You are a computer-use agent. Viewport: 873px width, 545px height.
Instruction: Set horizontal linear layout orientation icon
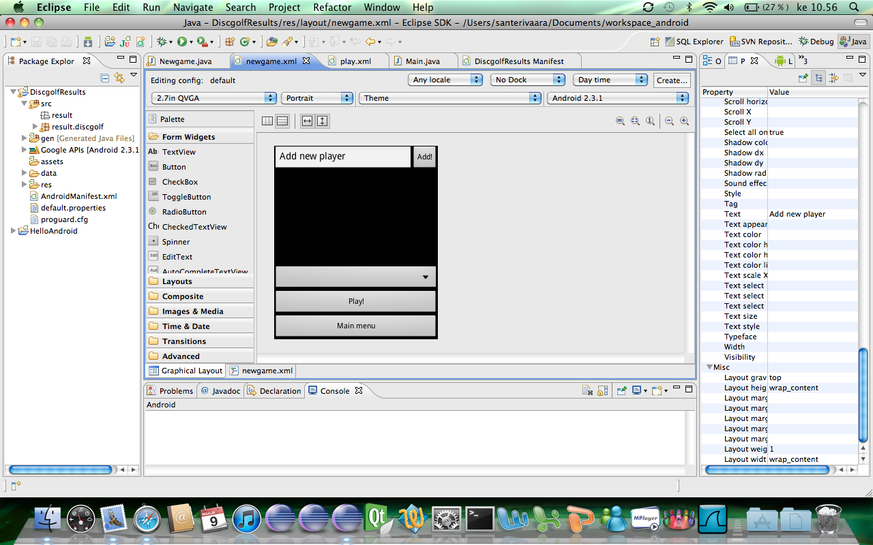[x=267, y=121]
